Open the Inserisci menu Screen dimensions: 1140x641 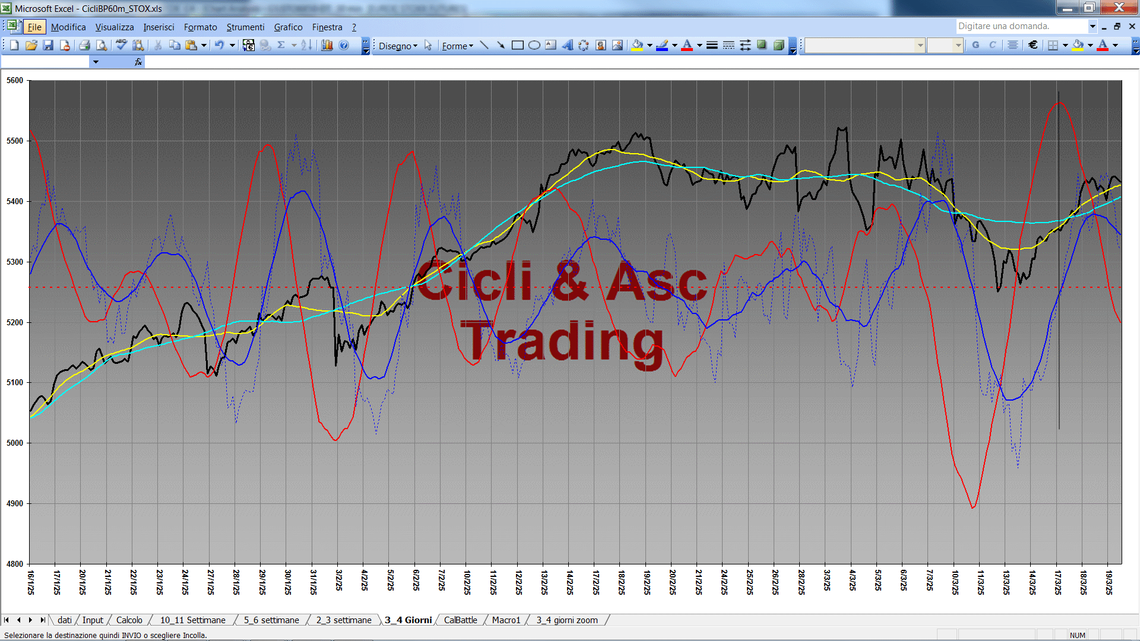pos(159,27)
